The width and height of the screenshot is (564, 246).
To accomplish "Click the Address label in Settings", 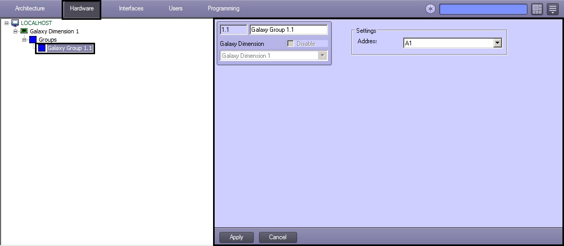I will [367, 41].
